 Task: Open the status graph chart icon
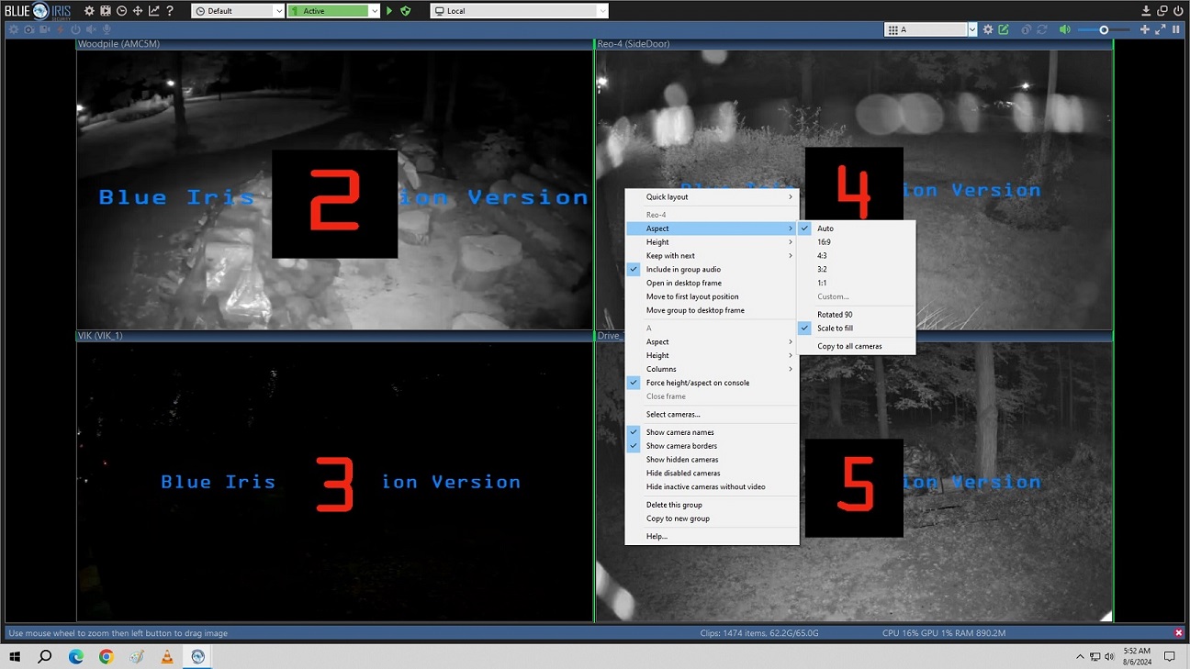coord(153,11)
